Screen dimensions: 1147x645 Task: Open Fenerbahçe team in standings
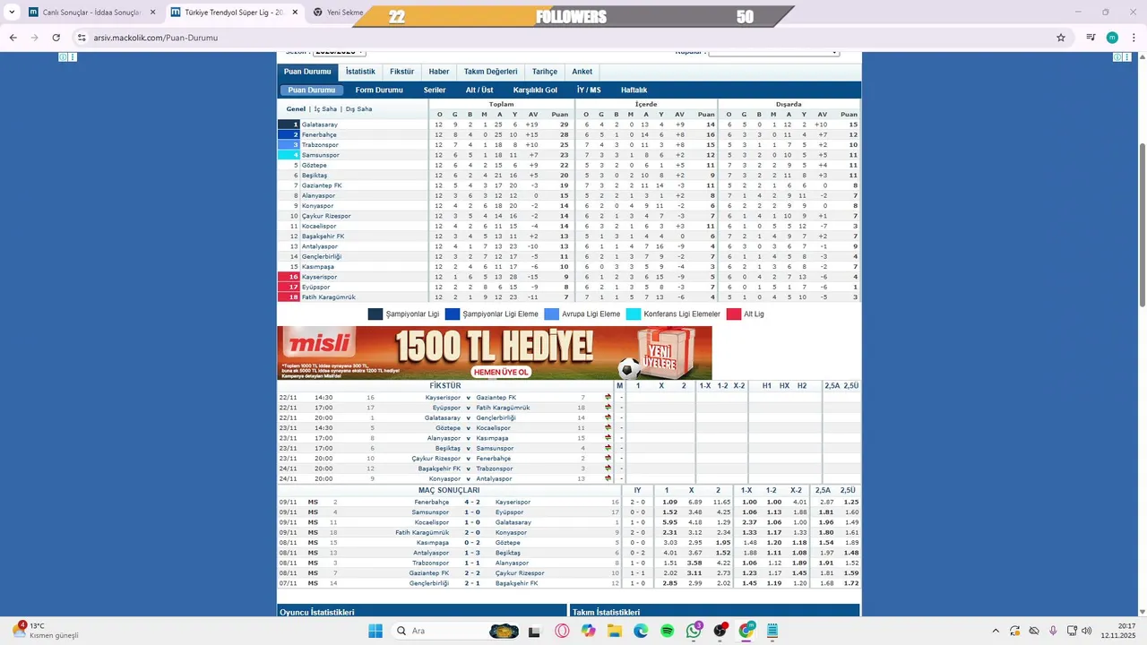coord(319,134)
